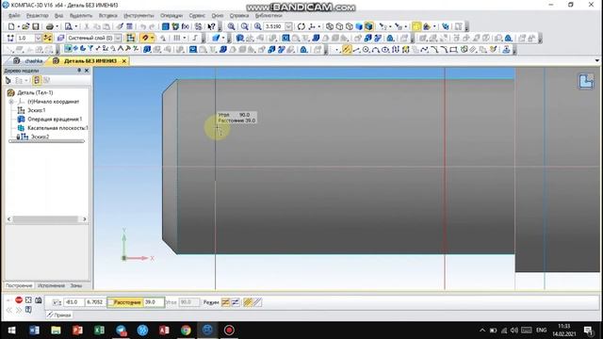Click the Прямая command tab
Screen dimensions: 603x339
(x=59, y=315)
